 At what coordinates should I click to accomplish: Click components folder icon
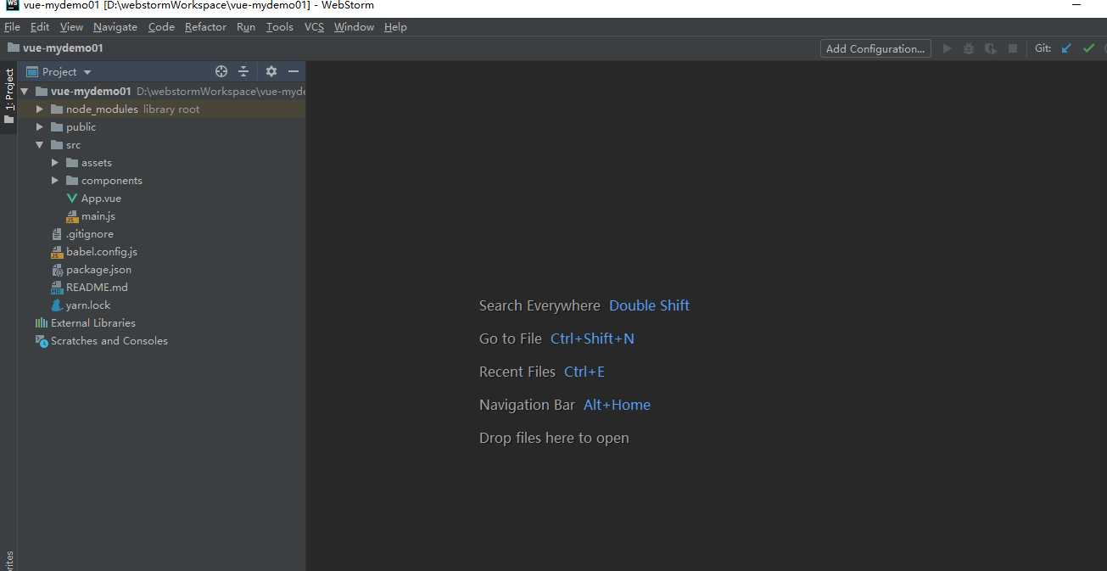click(72, 181)
